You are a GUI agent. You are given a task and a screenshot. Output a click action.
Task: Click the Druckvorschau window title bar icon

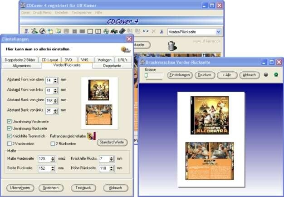(x=142, y=62)
